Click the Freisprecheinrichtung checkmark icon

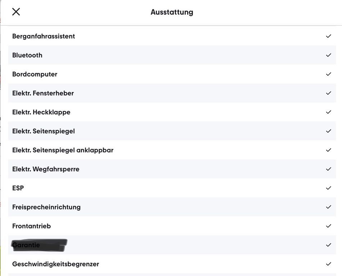point(328,207)
